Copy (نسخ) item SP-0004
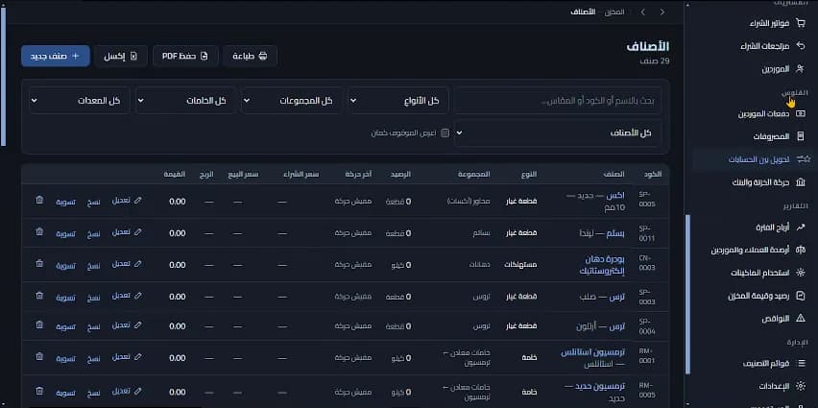This screenshot has width=818, height=408. [93, 326]
